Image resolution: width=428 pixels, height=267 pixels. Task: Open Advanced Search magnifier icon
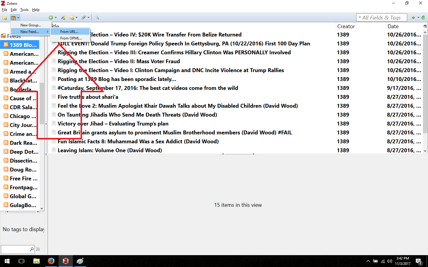pyautogui.click(x=97, y=18)
